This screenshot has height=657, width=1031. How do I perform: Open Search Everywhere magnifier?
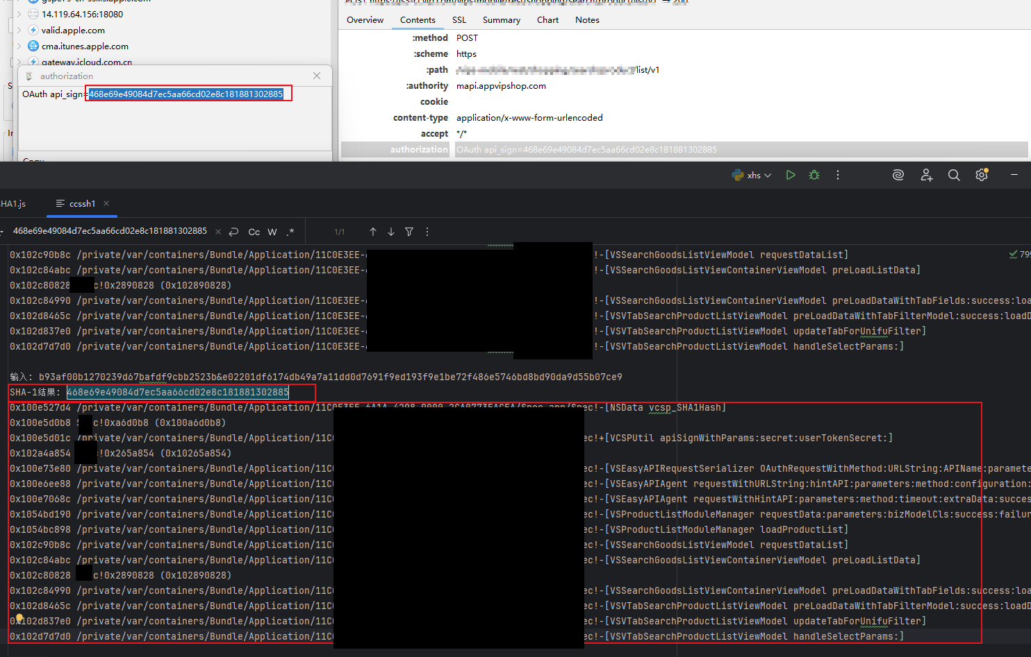pyautogui.click(x=954, y=175)
